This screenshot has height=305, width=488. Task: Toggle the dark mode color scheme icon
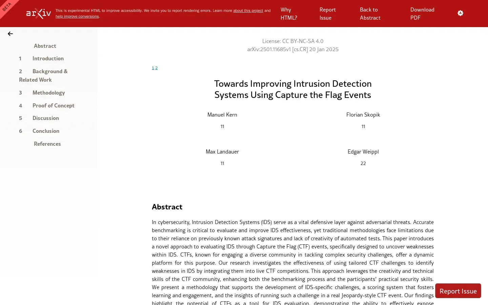click(460, 13)
